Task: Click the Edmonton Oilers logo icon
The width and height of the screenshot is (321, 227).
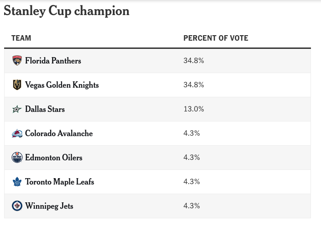Action: coord(17,158)
